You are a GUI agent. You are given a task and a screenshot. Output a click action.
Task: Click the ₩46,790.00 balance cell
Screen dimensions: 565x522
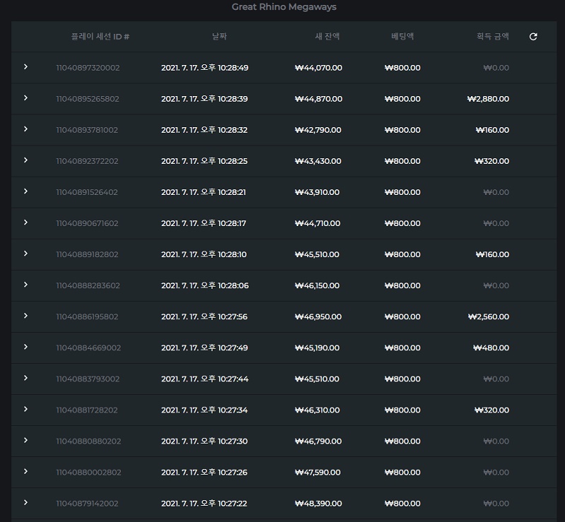click(x=319, y=441)
